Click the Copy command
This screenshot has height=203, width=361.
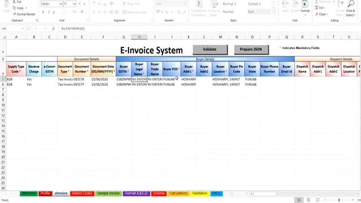pyautogui.click(x=19, y=8)
